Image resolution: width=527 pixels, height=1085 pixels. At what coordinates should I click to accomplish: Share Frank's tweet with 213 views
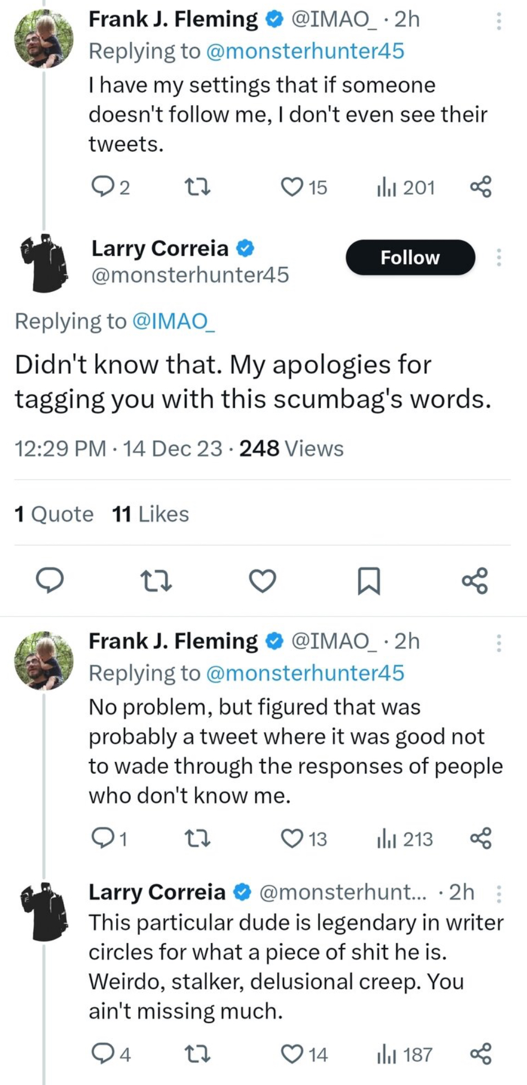click(481, 839)
